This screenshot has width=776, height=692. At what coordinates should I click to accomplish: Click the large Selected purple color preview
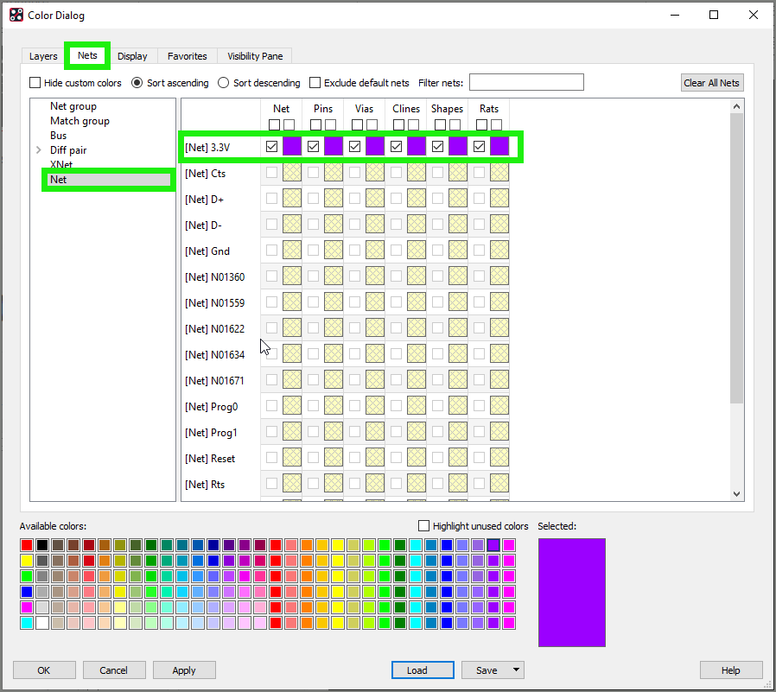tap(571, 592)
